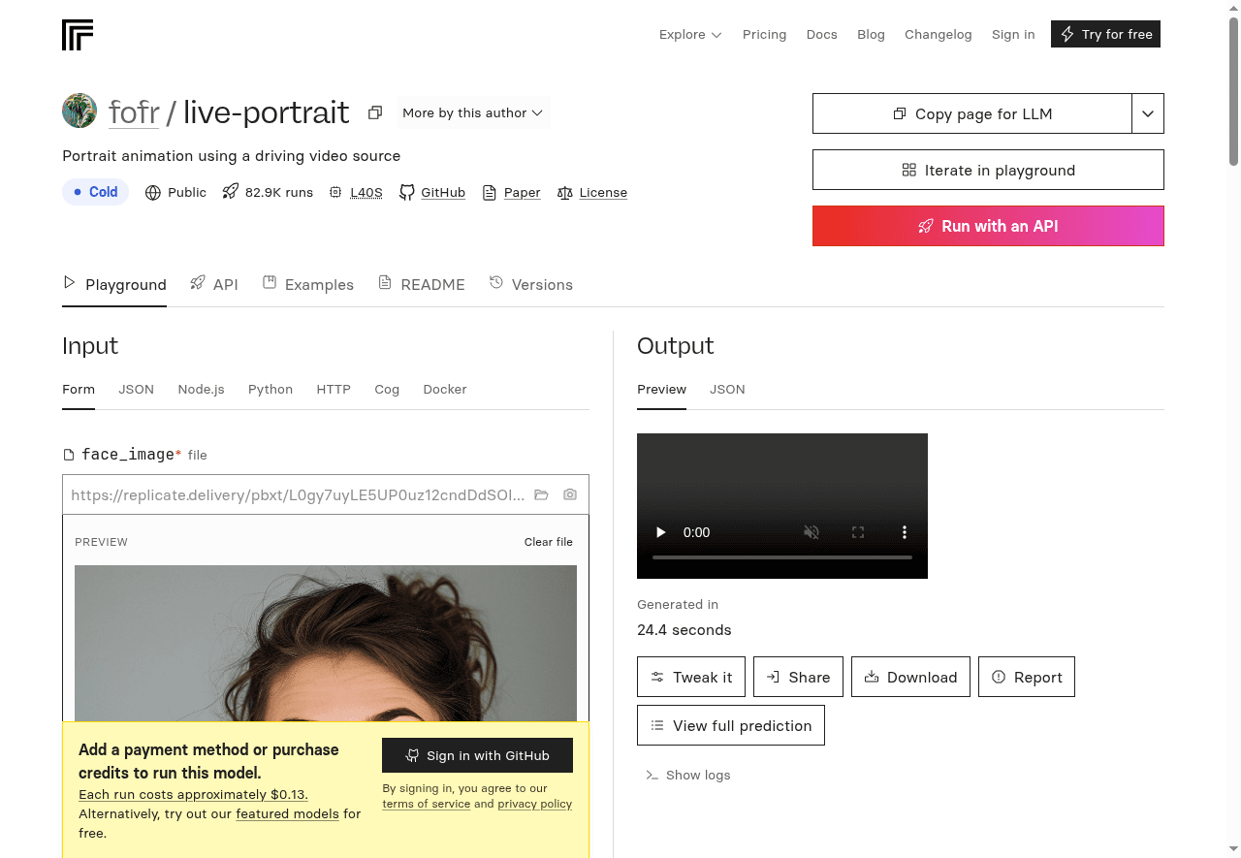Play the output video
Screen dimensions: 1241x858
click(x=661, y=532)
